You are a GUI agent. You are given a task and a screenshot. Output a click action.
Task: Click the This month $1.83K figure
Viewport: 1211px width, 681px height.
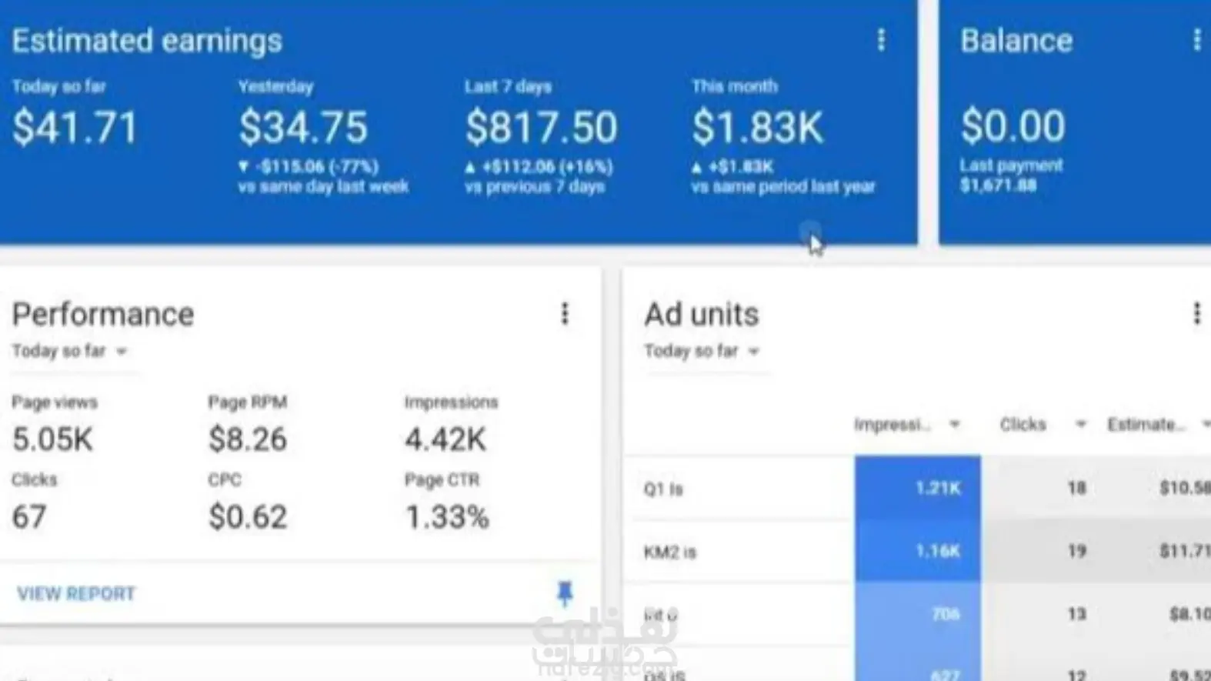757,127
